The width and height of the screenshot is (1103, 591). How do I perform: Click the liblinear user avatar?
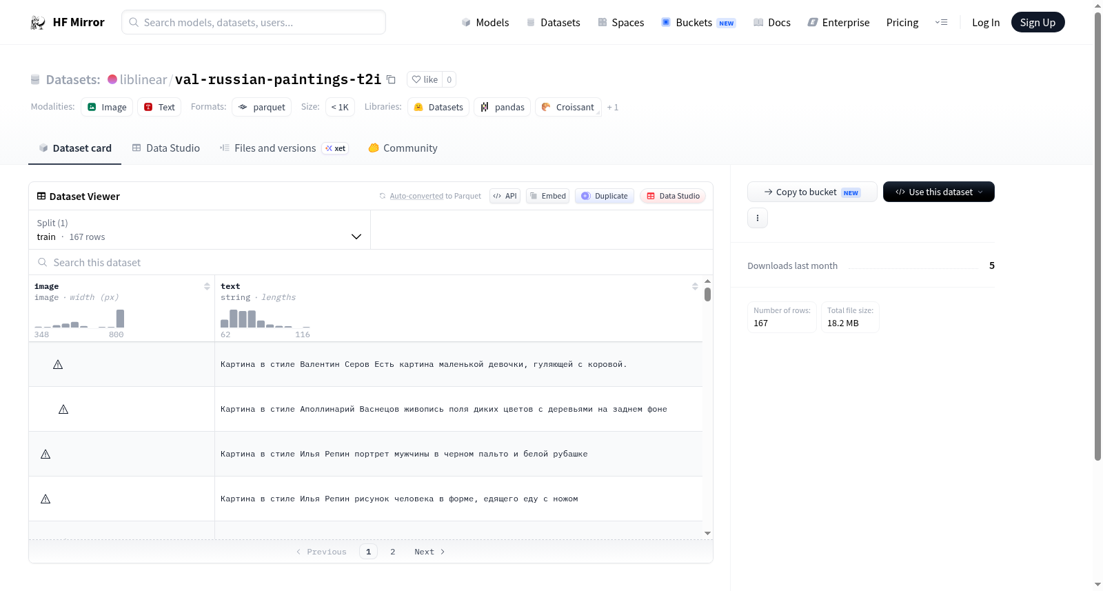point(112,79)
